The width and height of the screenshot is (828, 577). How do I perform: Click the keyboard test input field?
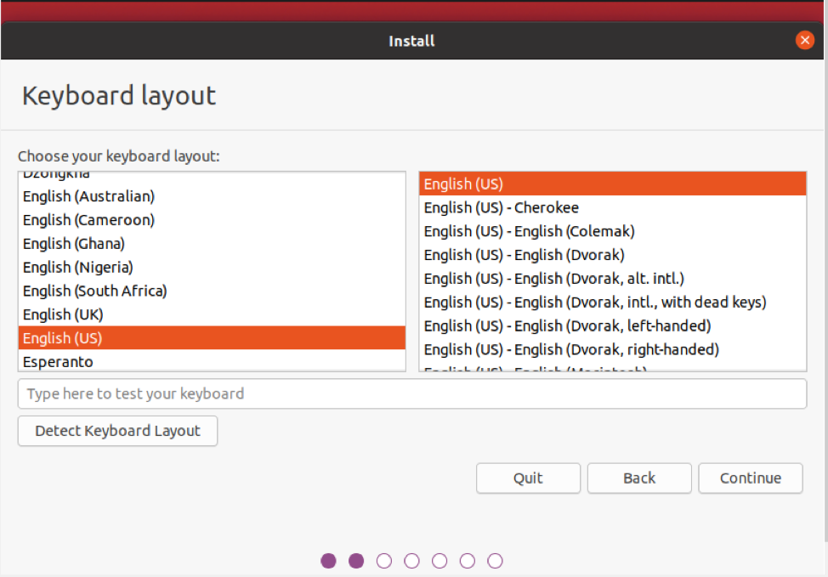click(x=411, y=394)
